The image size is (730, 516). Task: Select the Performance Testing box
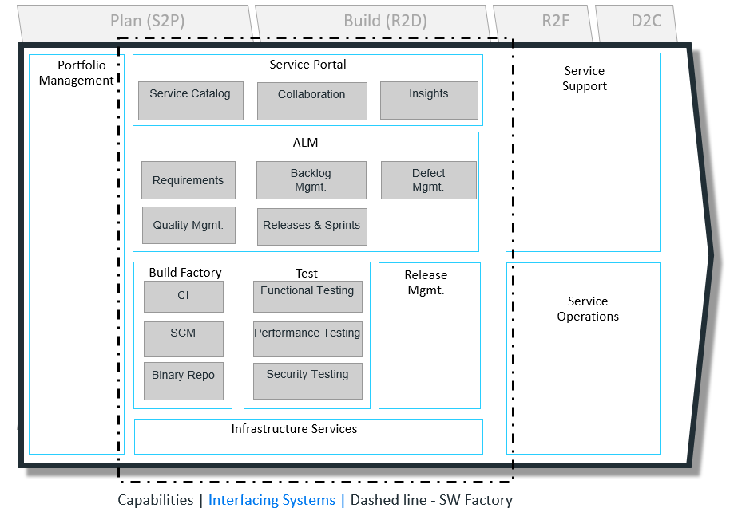tap(307, 338)
